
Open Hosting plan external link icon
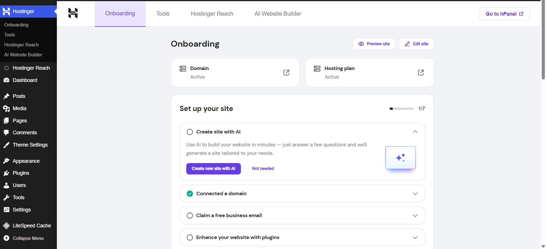pyautogui.click(x=421, y=73)
